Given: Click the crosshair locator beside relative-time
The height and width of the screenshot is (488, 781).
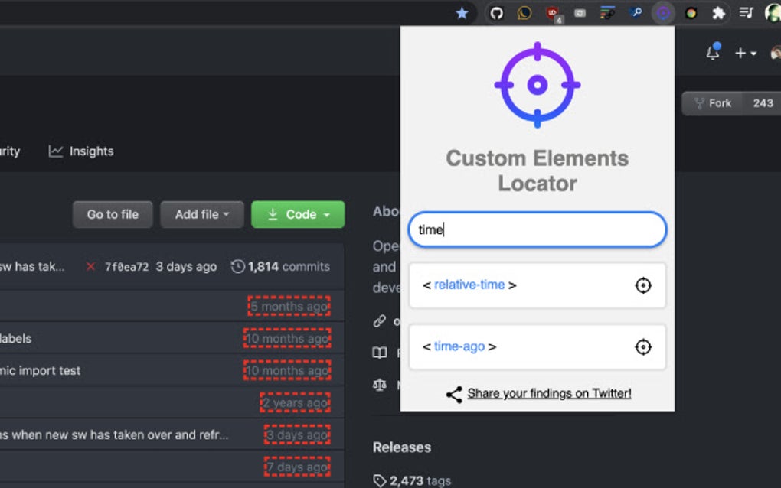Looking at the screenshot, I should coord(643,285).
